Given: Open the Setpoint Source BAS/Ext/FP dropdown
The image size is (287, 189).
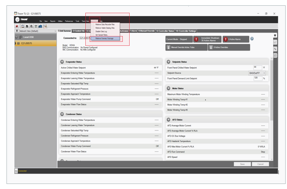Looking at the screenshot, I should click(257, 73).
